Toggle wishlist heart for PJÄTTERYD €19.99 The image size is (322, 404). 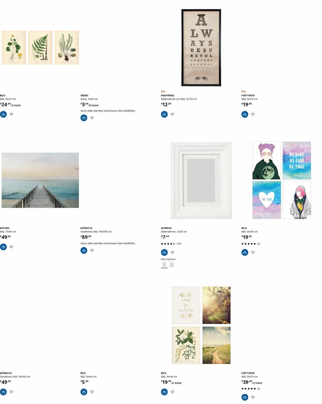(x=253, y=114)
